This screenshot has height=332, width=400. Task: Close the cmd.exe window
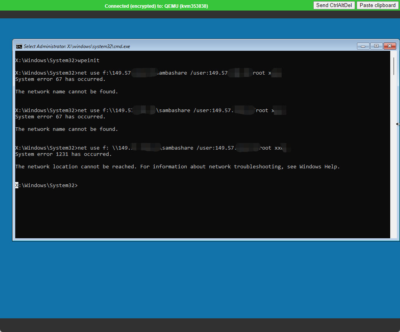(x=389, y=46)
